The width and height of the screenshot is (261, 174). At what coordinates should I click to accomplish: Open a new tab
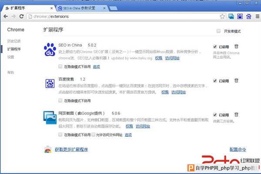[x=114, y=8]
